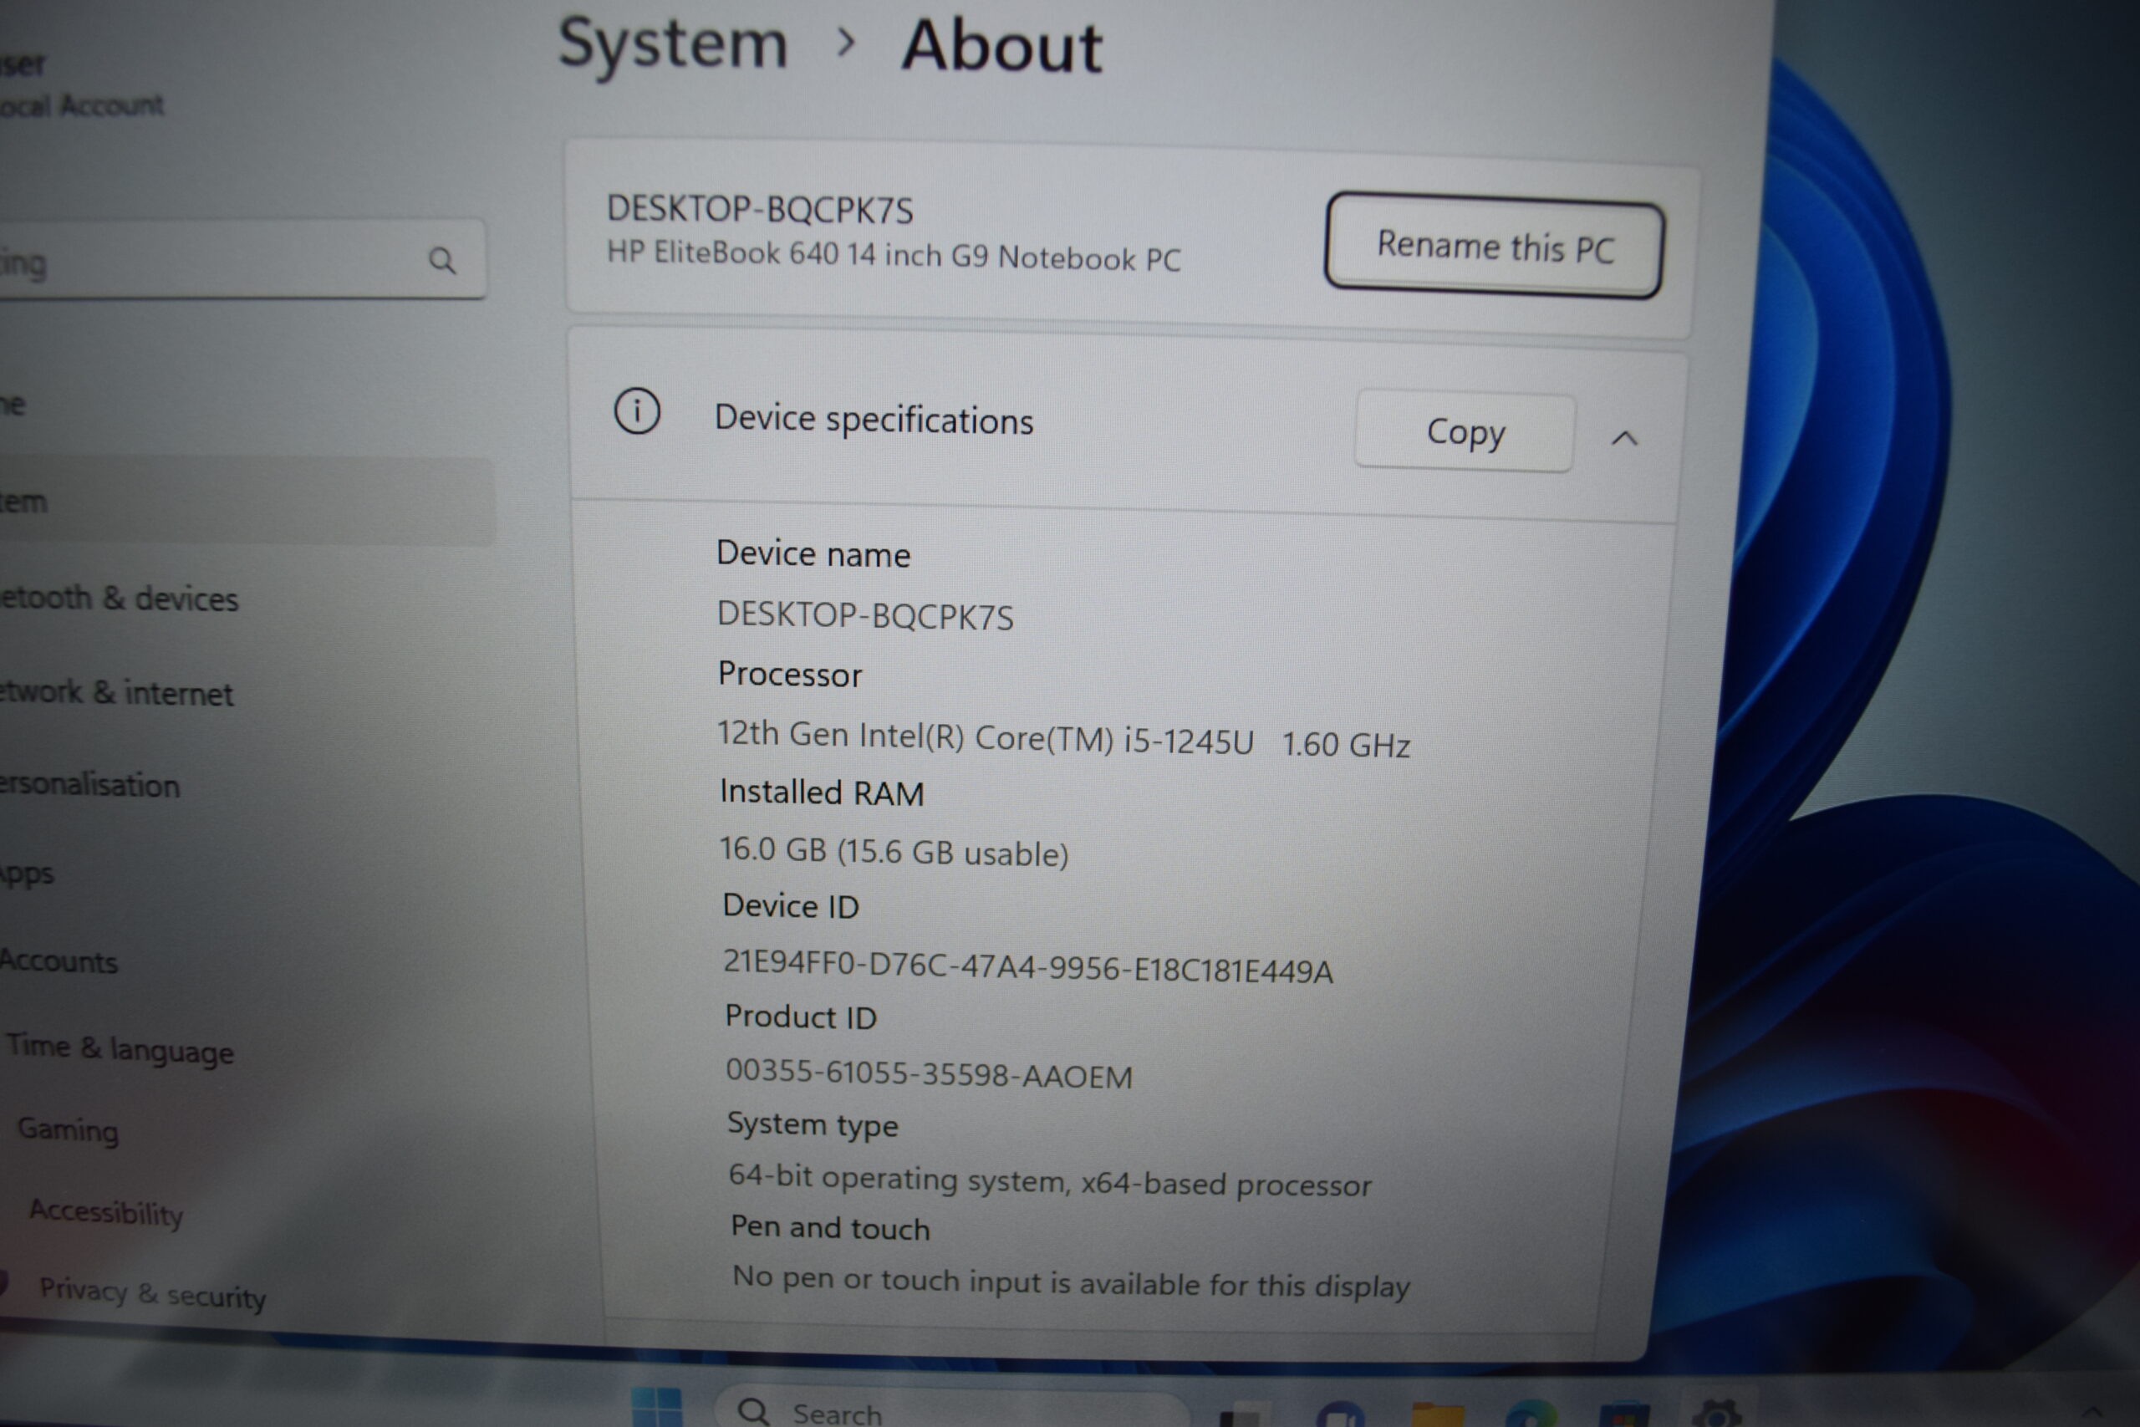This screenshot has height=1427, width=2140.
Task: Click the DESKTOP-BQCPK7S header PC name
Action: (759, 209)
